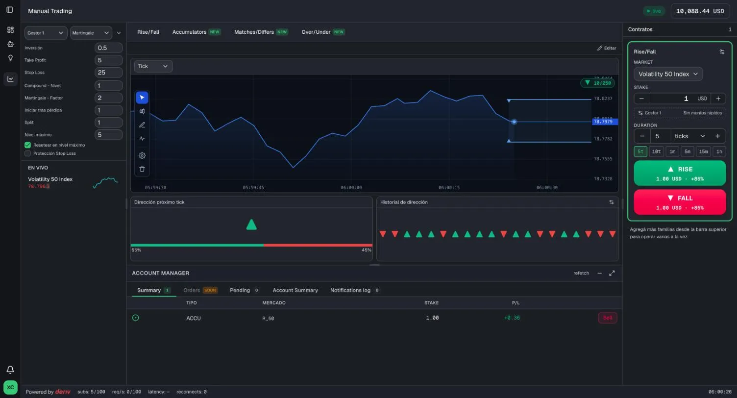Click the Editar button above chart

(607, 48)
